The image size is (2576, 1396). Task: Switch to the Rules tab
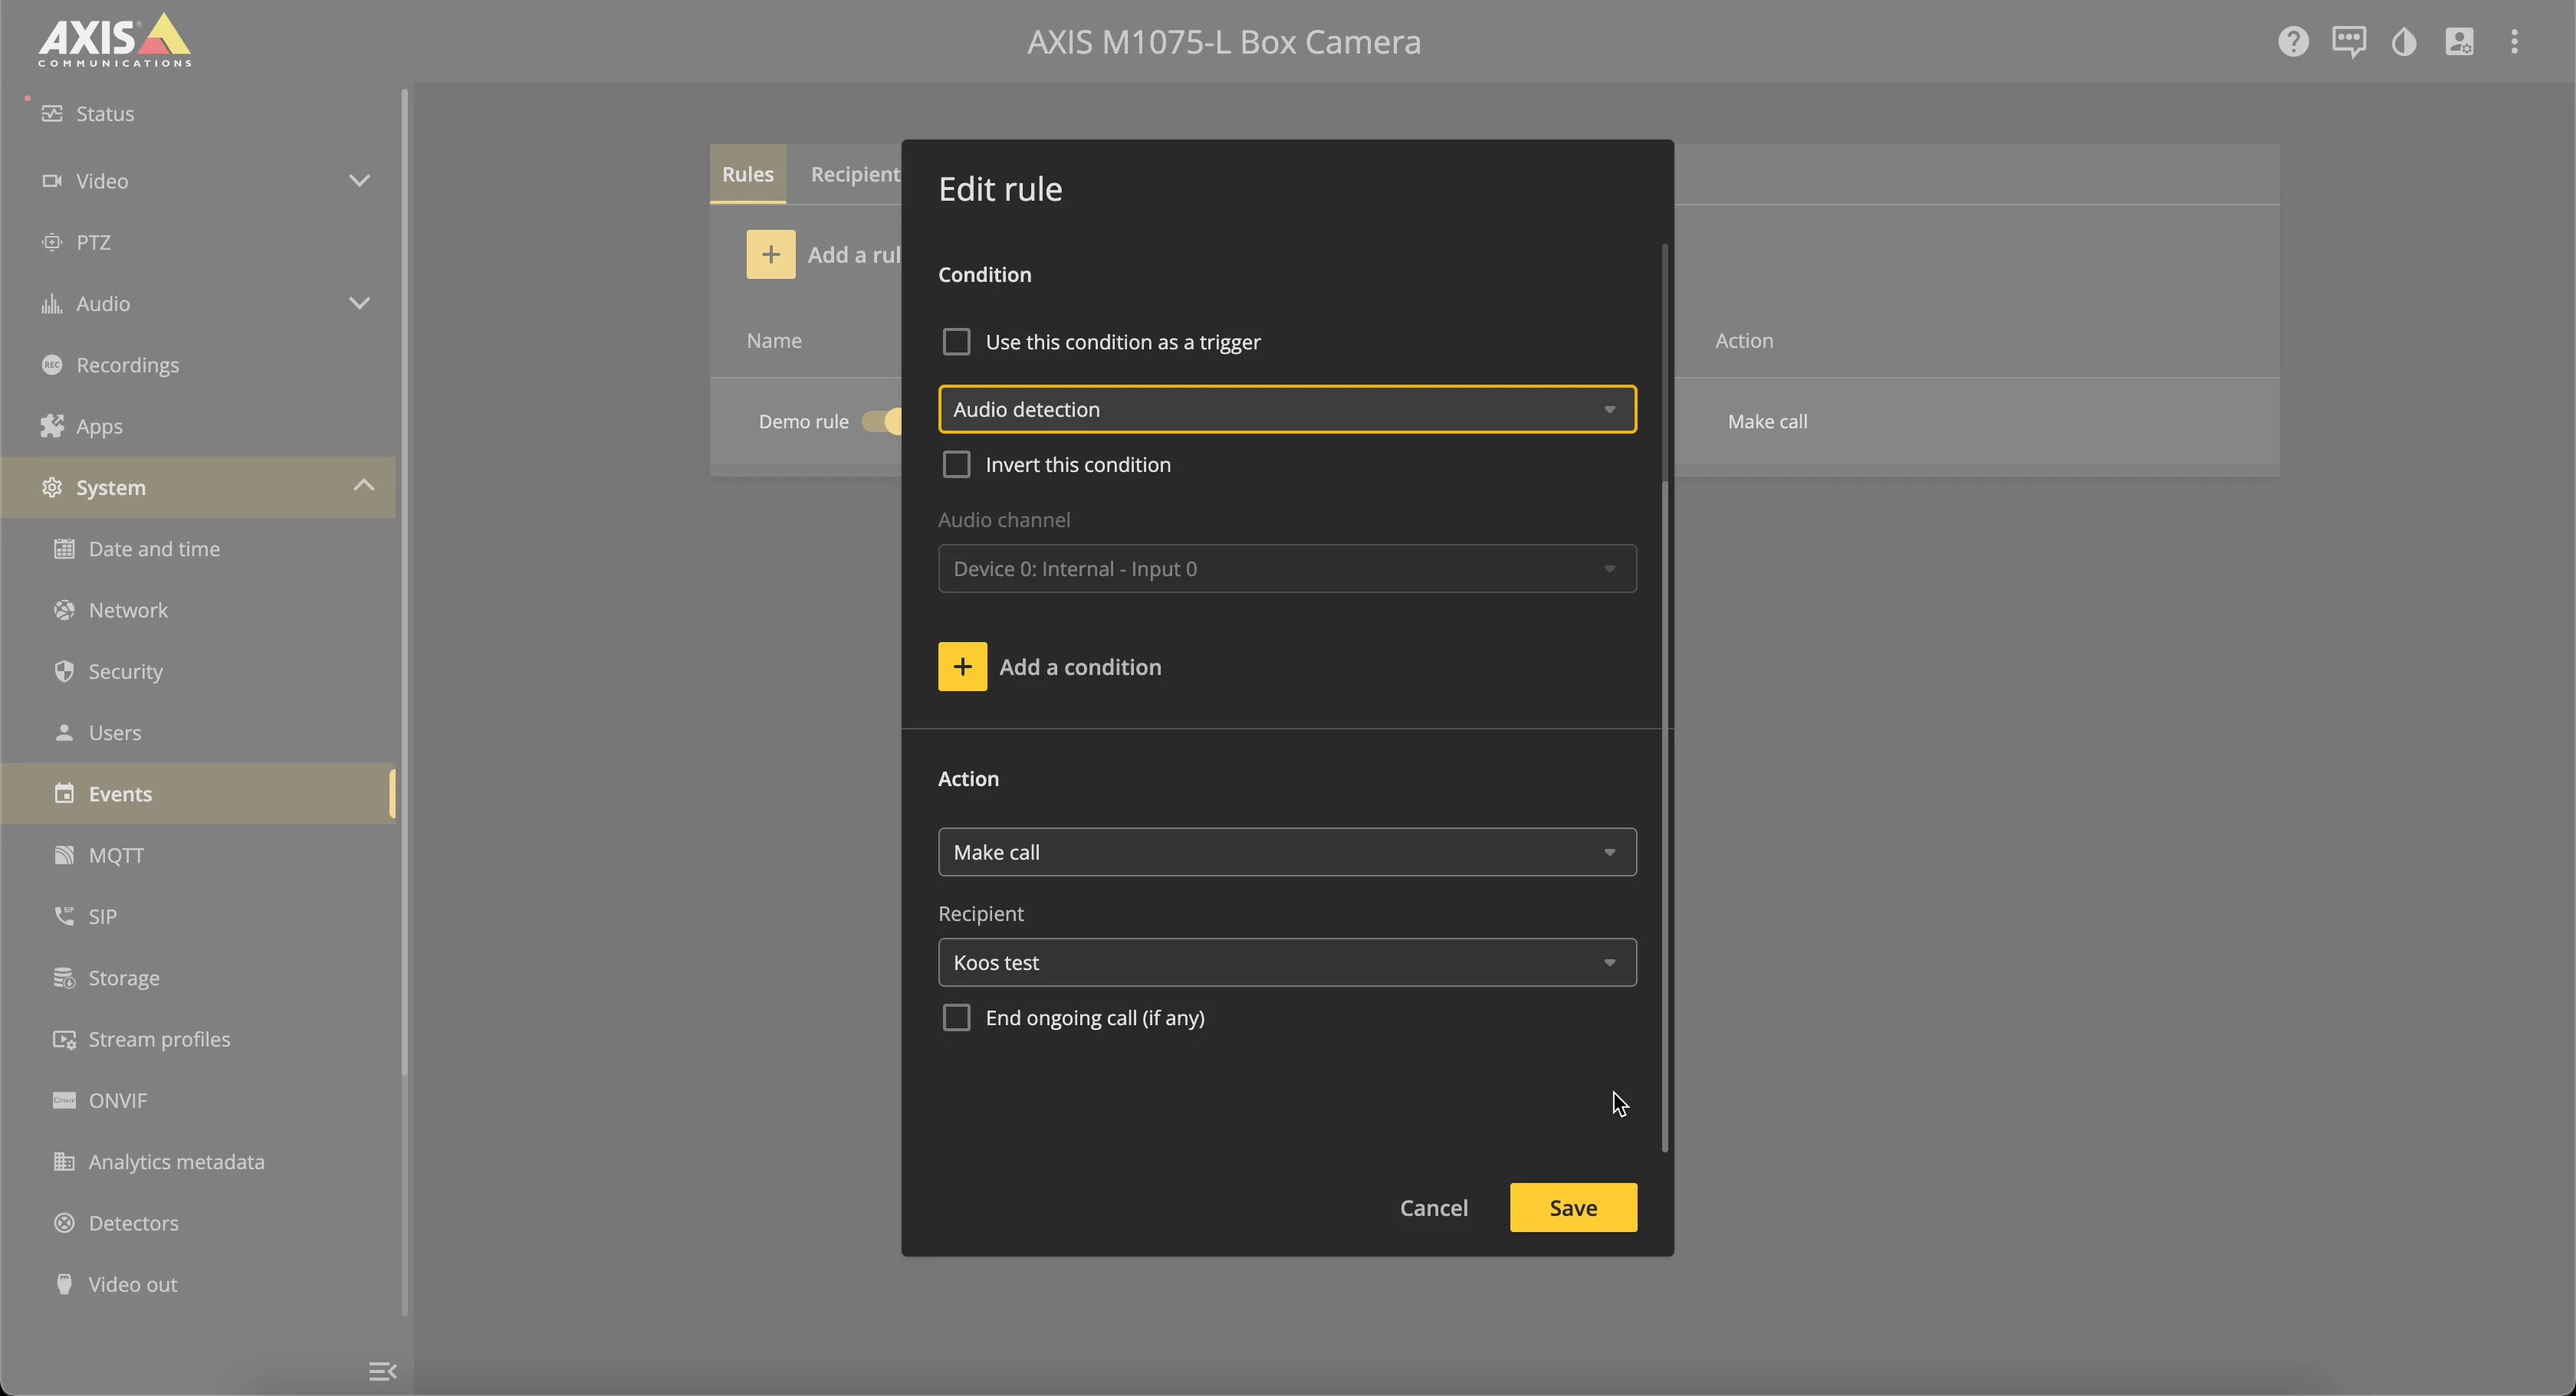[x=747, y=174]
